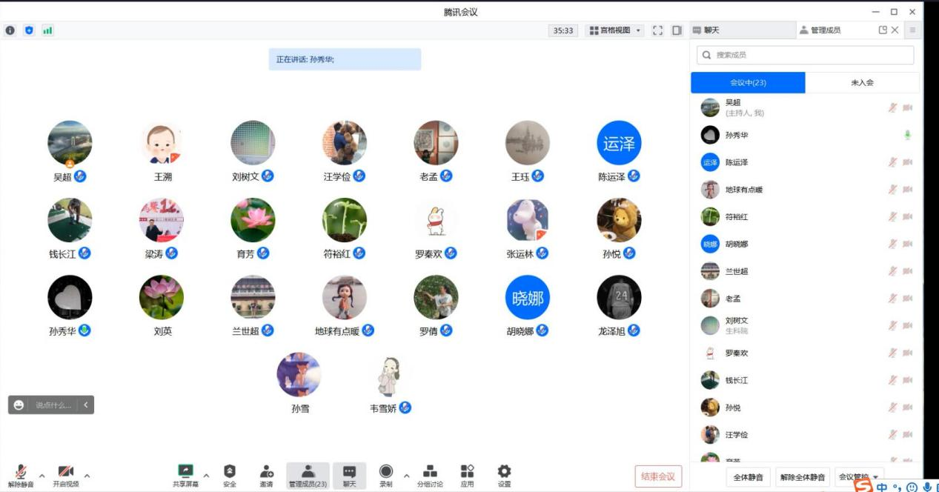
Task: Start recording with the 录制 icon
Action: (x=385, y=472)
